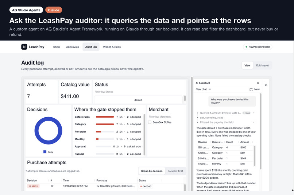Screen dimensions: 294x195
Task: Tick the BeanBox Coffee checkbox
Action: point(150,122)
